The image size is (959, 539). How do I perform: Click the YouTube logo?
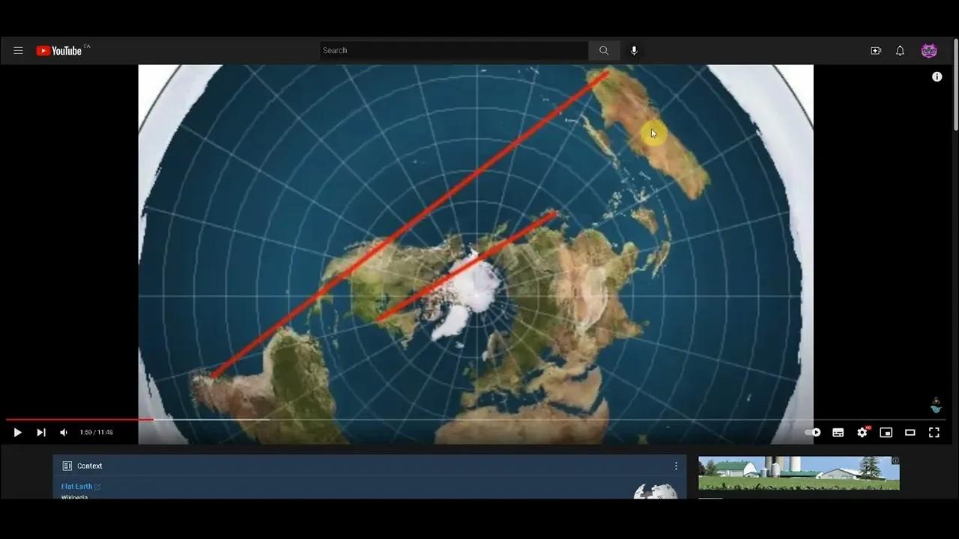(60, 50)
